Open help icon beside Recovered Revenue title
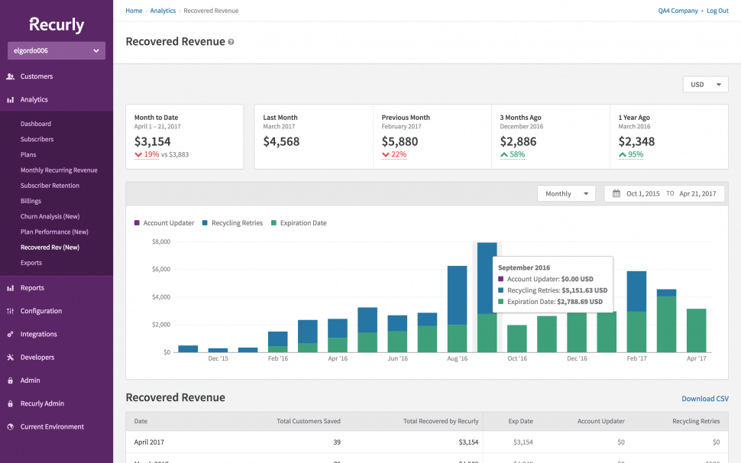Image resolution: width=741 pixels, height=463 pixels. [x=231, y=42]
